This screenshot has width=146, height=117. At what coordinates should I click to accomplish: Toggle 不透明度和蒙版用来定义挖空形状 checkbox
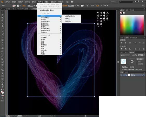(x=121, y=69)
